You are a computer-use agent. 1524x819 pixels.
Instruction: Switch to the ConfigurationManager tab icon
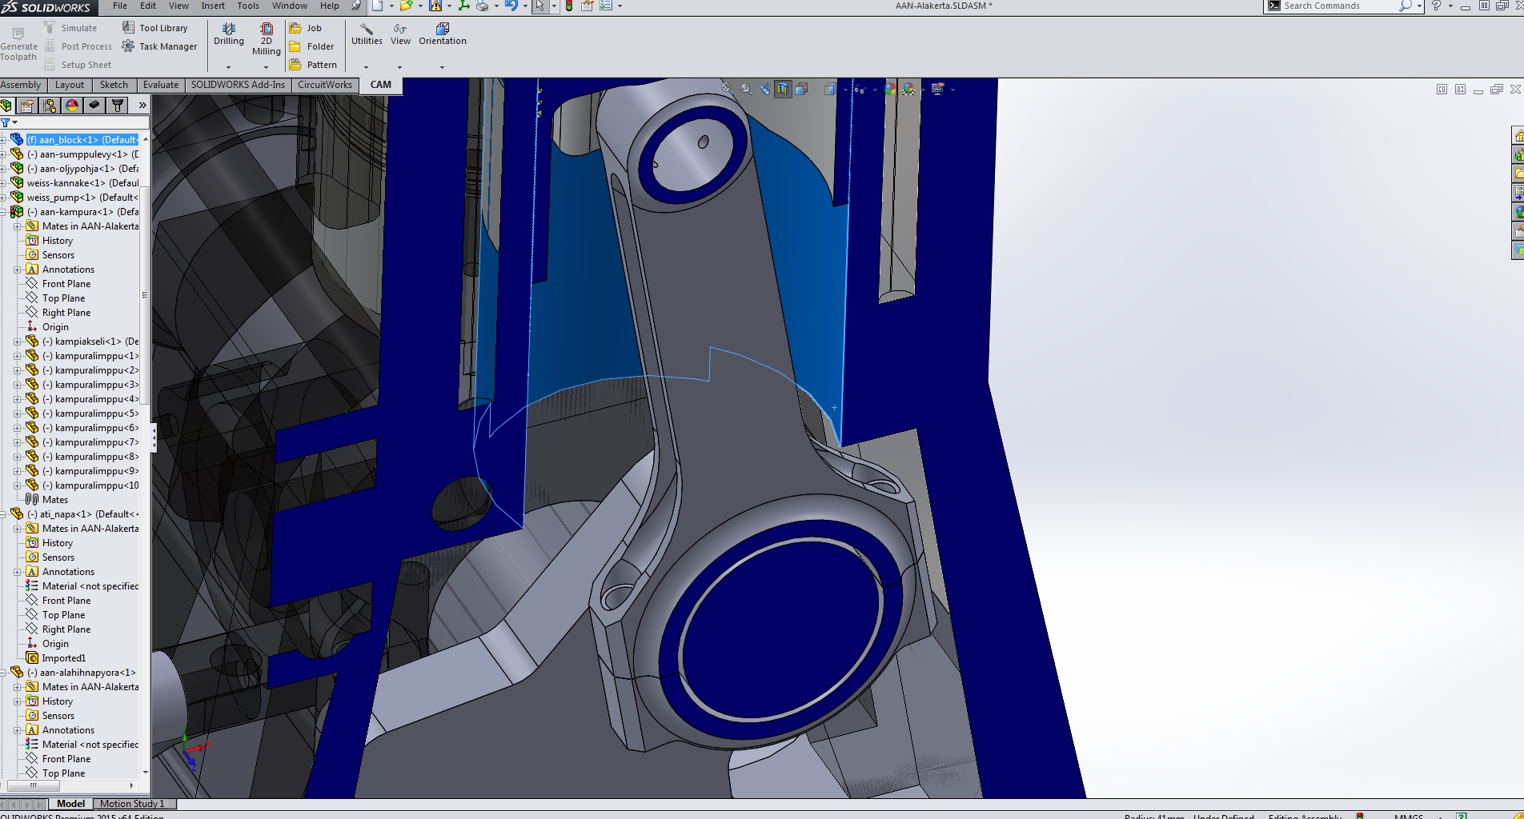[x=50, y=106]
